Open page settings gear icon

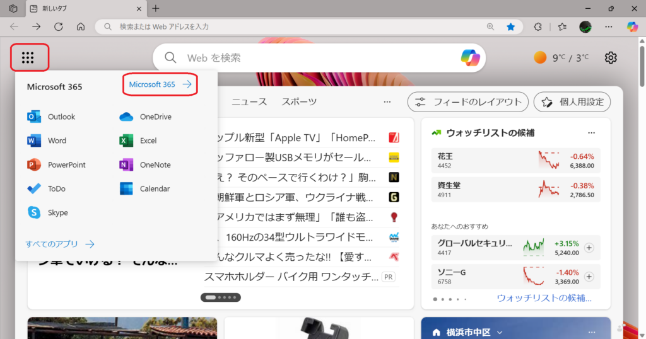(611, 57)
